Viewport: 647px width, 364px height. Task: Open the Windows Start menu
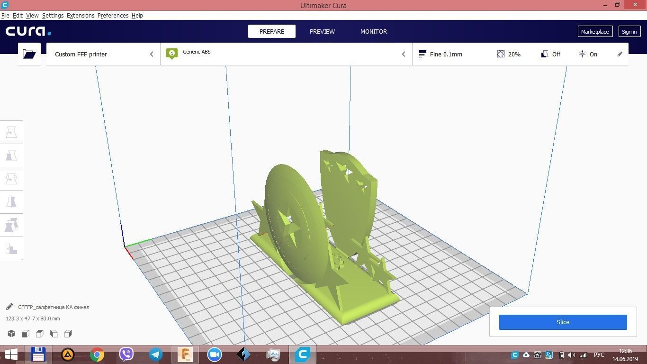[x=11, y=355]
